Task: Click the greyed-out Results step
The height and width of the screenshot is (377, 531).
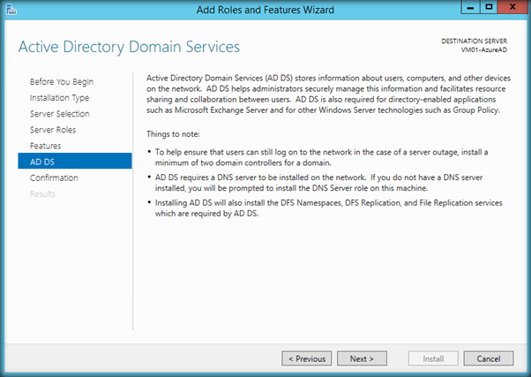Action: point(42,193)
